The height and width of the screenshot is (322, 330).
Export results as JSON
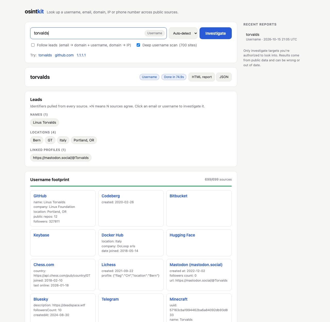[x=224, y=77]
